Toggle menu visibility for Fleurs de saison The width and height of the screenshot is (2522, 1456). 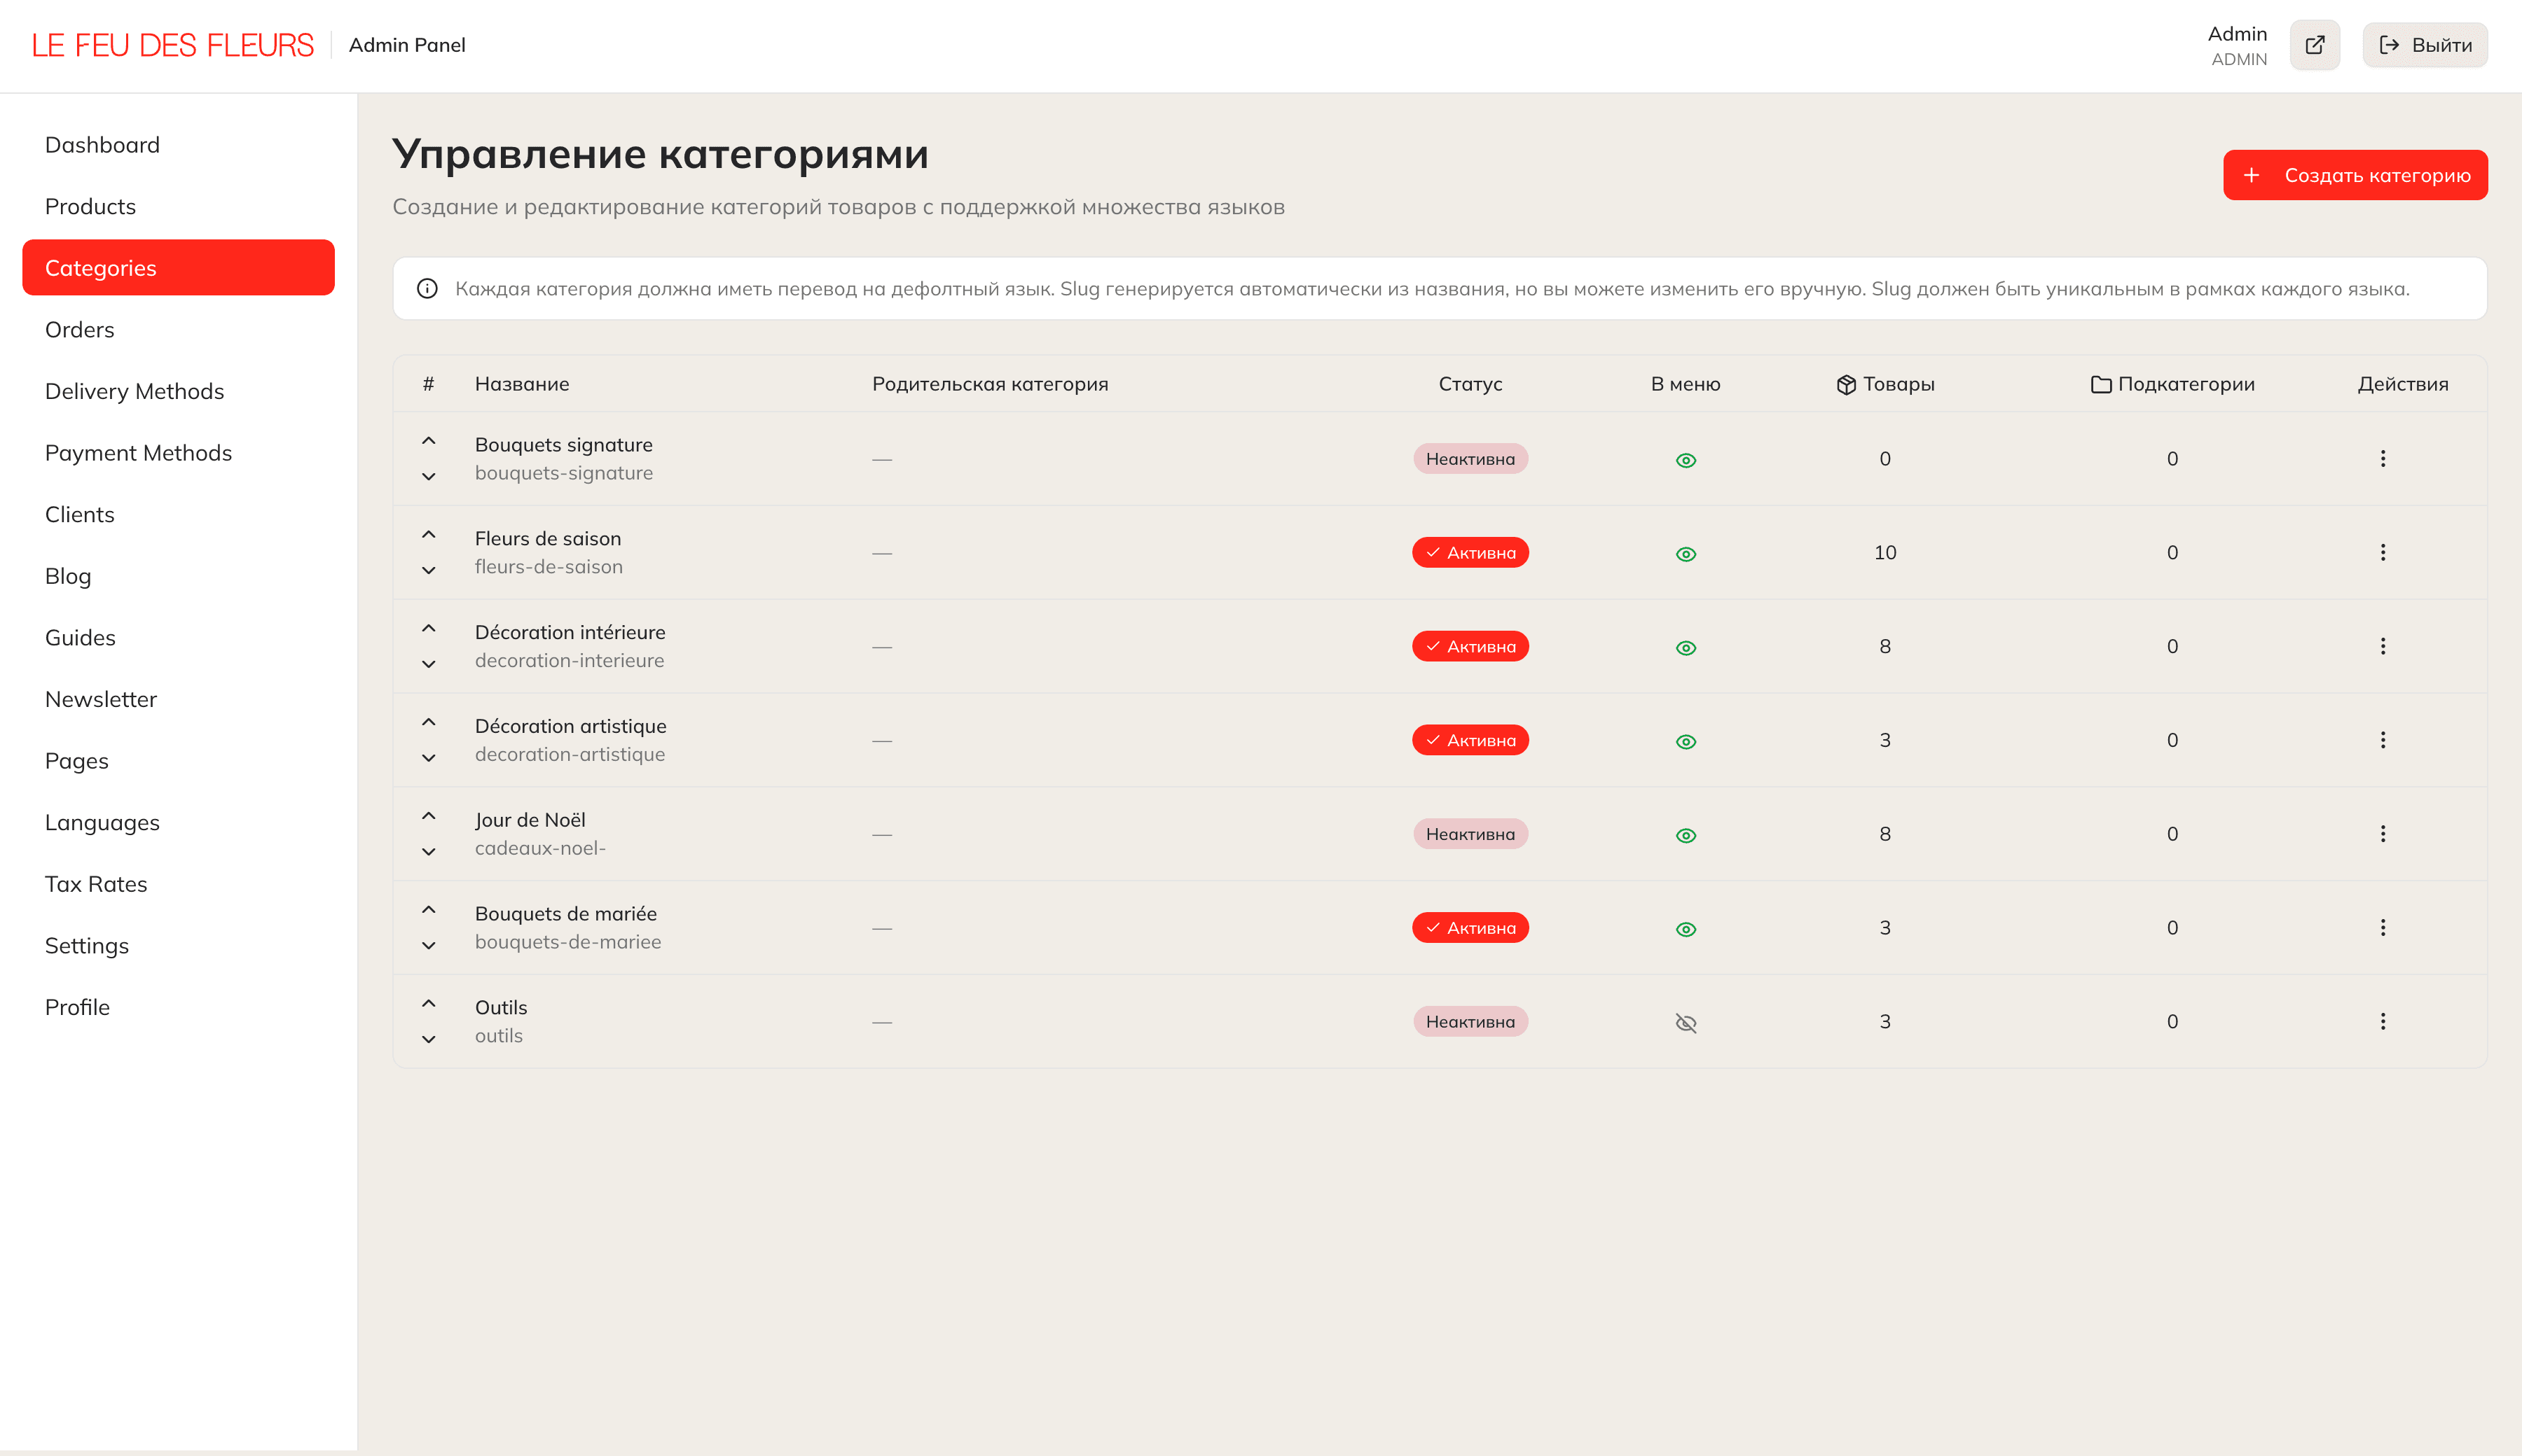(x=1686, y=553)
